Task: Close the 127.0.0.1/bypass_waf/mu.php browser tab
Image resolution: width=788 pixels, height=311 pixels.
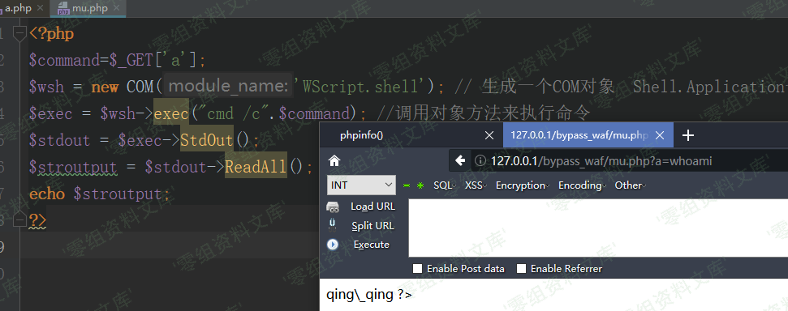Action: click(660, 135)
